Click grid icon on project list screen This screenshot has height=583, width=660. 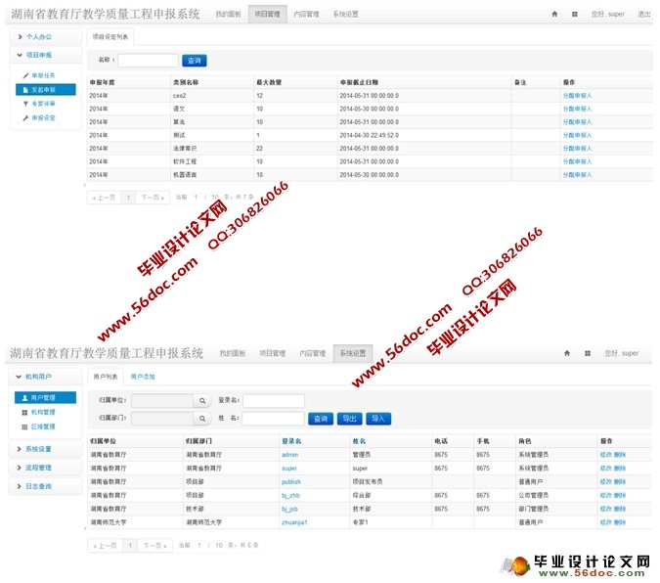(x=575, y=15)
